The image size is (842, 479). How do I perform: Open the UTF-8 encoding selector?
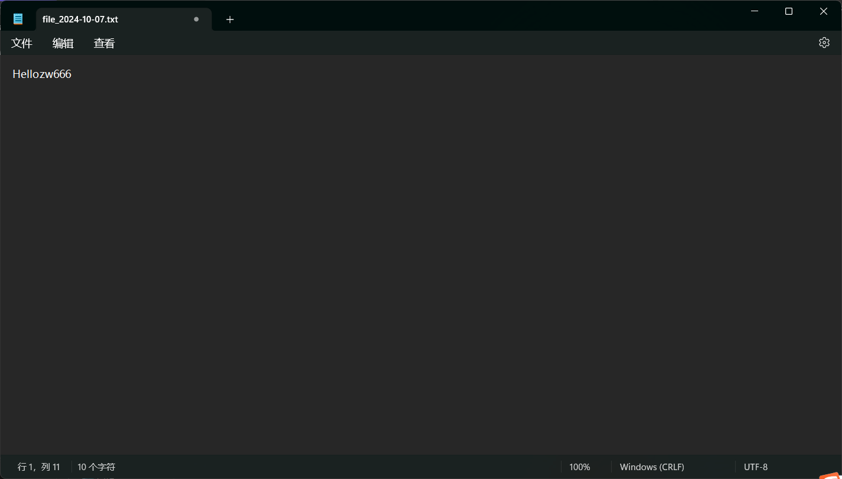(756, 467)
